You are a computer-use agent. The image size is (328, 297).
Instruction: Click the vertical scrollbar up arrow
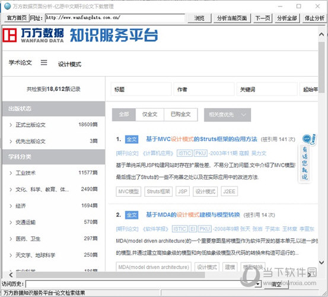click(321, 34)
